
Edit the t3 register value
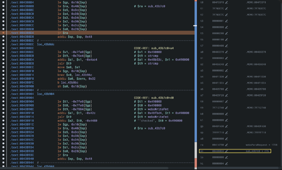pyautogui.click(x=227, y=21)
